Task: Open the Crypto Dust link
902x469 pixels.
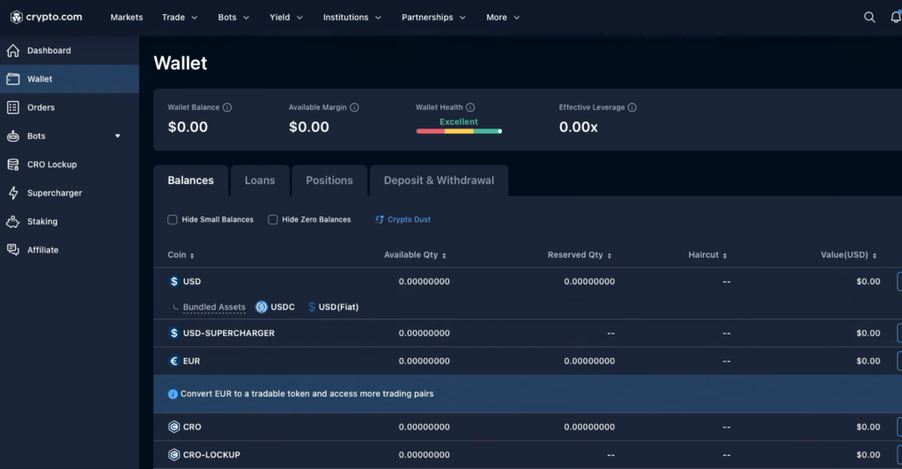Action: pos(409,220)
